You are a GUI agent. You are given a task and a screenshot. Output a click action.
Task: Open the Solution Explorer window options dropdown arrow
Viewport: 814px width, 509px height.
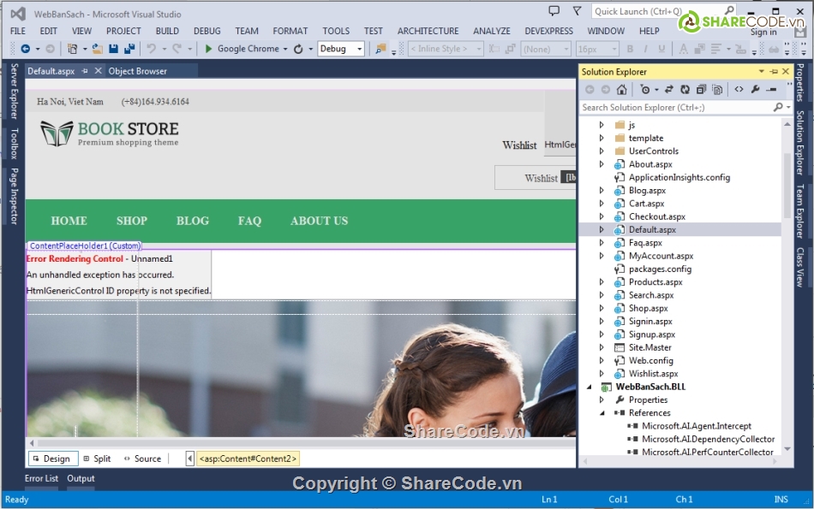762,72
